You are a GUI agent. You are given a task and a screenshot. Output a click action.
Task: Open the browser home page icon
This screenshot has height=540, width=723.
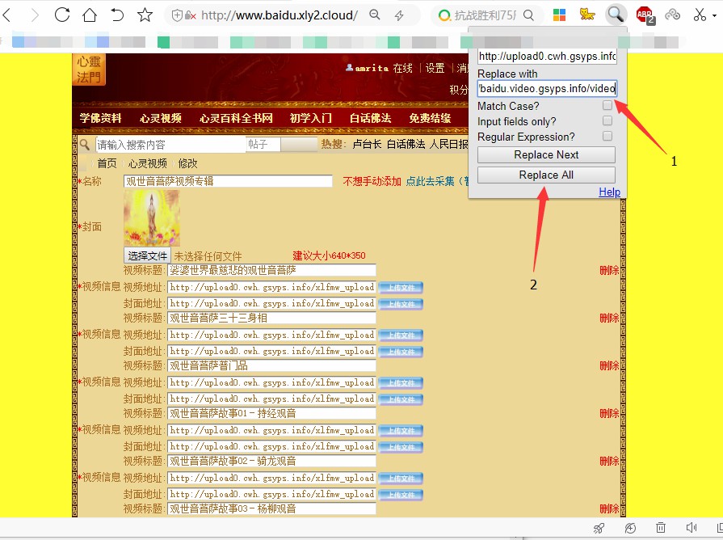click(90, 15)
